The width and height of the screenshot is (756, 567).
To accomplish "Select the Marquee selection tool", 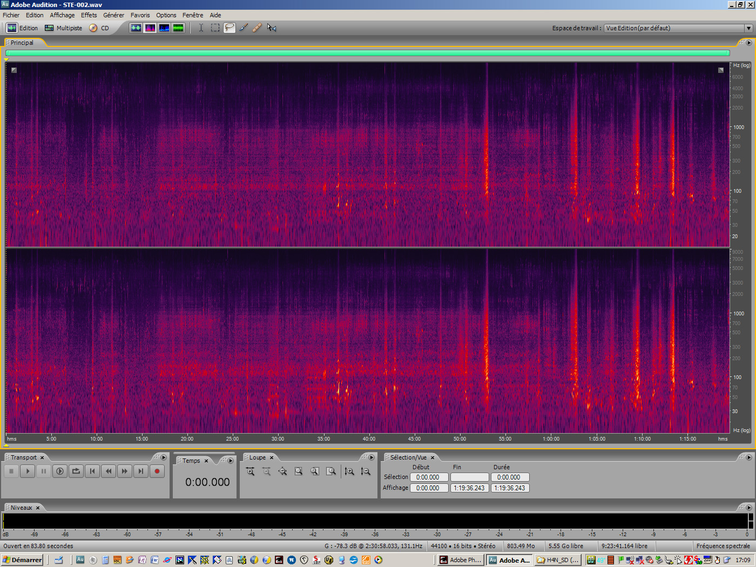I will click(x=215, y=28).
